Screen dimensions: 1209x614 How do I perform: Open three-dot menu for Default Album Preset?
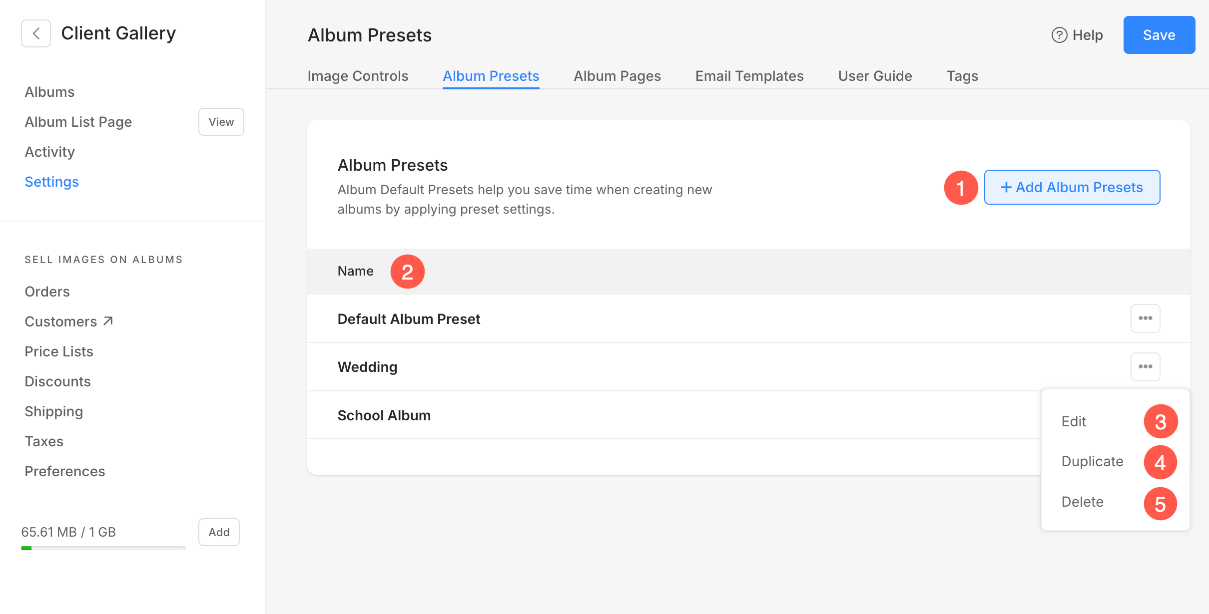pyautogui.click(x=1145, y=318)
